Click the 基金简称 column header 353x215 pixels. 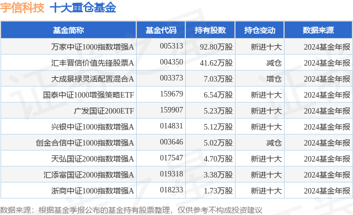tap(68, 30)
